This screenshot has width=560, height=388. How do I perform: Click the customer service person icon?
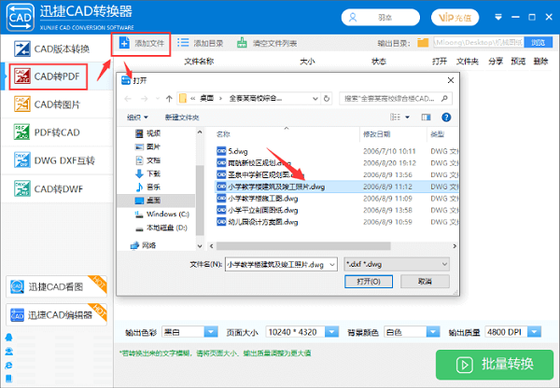click(x=9, y=352)
